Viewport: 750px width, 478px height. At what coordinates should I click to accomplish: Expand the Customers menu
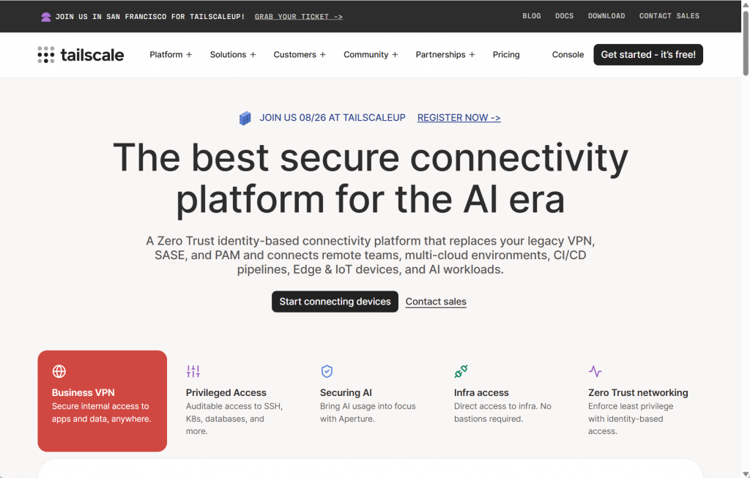pyautogui.click(x=300, y=54)
